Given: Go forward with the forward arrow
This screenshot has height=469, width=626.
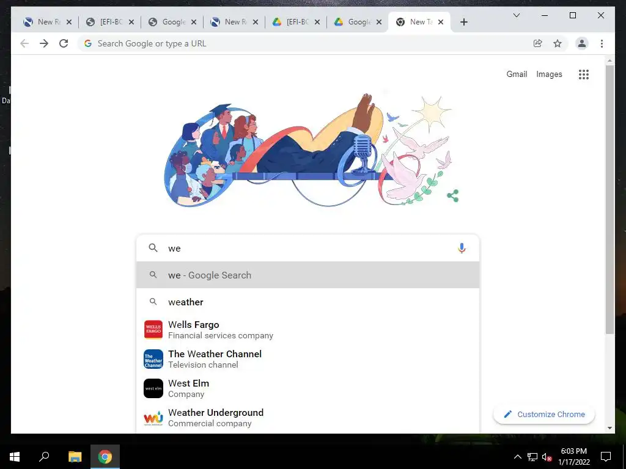Looking at the screenshot, I should [44, 43].
